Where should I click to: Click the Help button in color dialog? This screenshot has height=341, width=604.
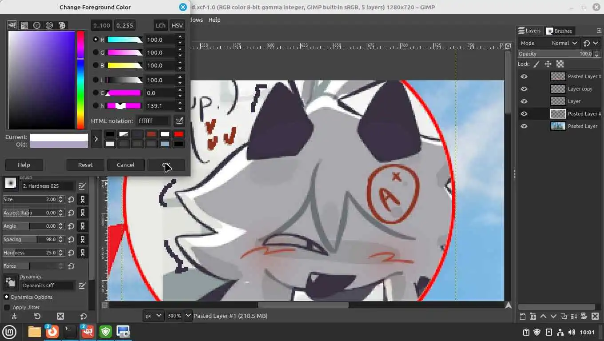click(x=24, y=165)
